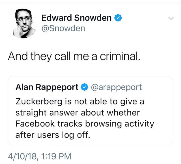Click the word 'criminal' in the tweet
Viewport: 181px width, 164px height.
coord(119,56)
